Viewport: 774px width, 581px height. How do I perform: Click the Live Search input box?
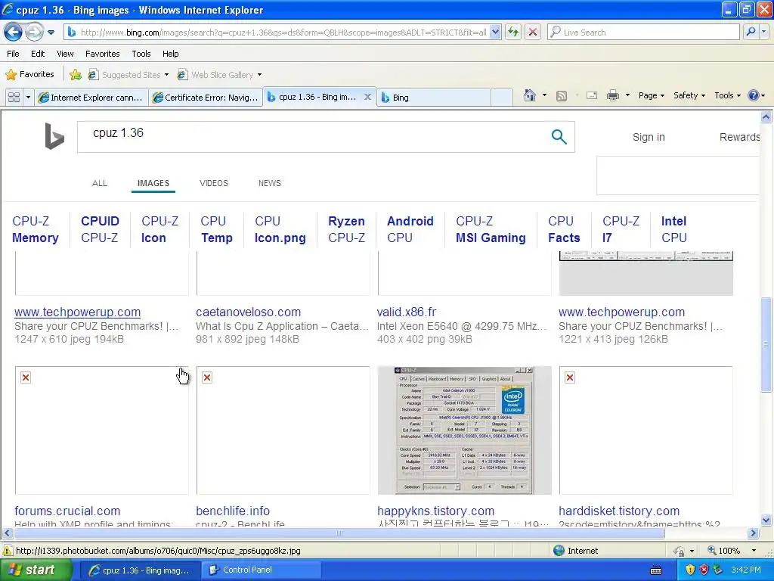(x=644, y=33)
